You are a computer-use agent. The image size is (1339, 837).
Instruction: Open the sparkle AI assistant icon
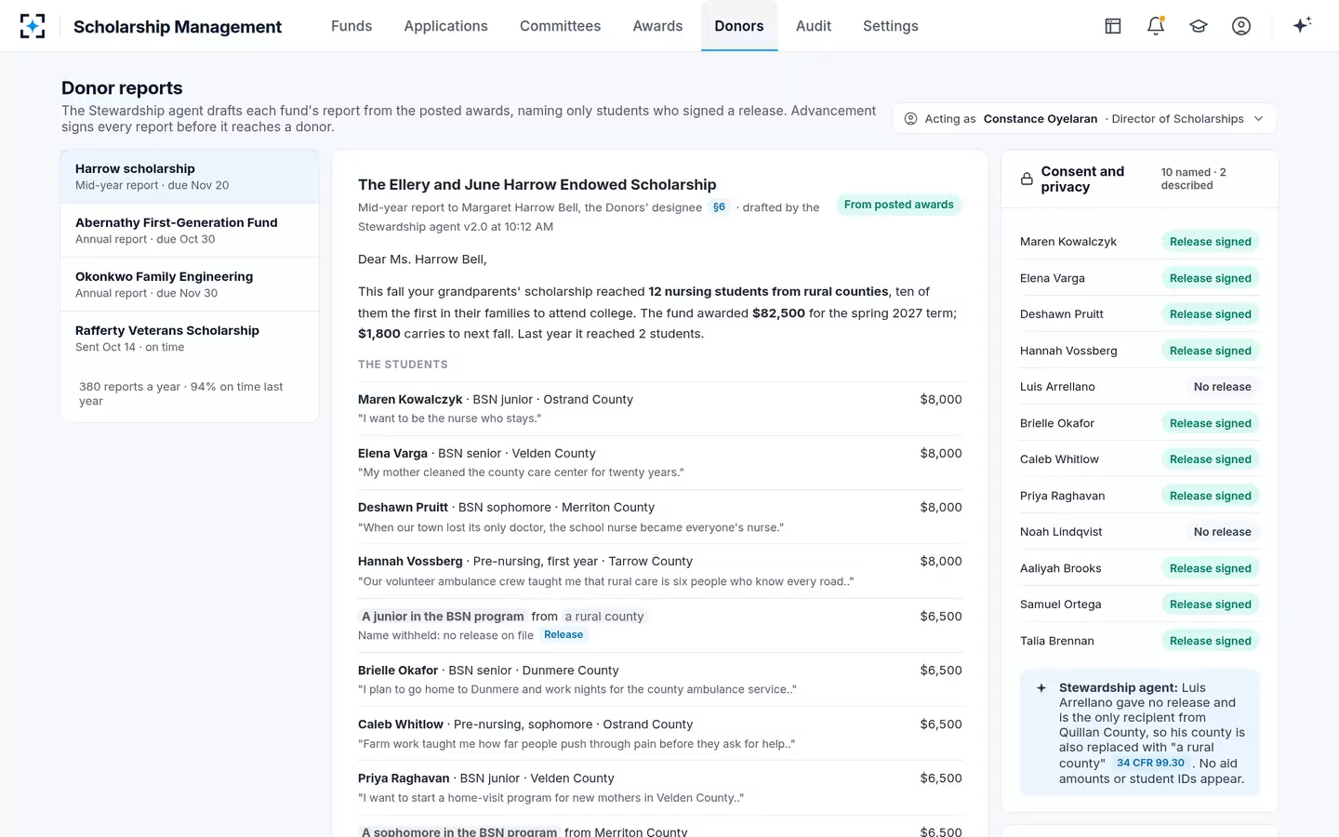(x=1302, y=25)
